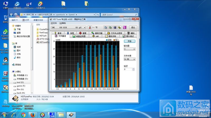This screenshot has width=211, height=118.
Task: Switch to the 额外测试 extra tests tab
Action: 128,36
